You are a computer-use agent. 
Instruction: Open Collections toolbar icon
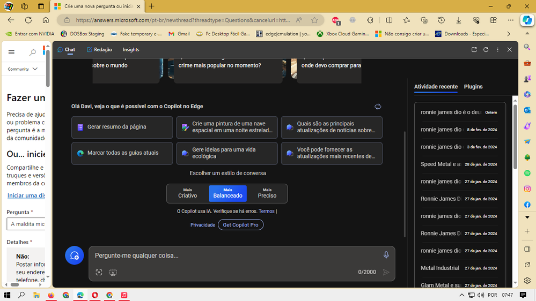pos(424,20)
